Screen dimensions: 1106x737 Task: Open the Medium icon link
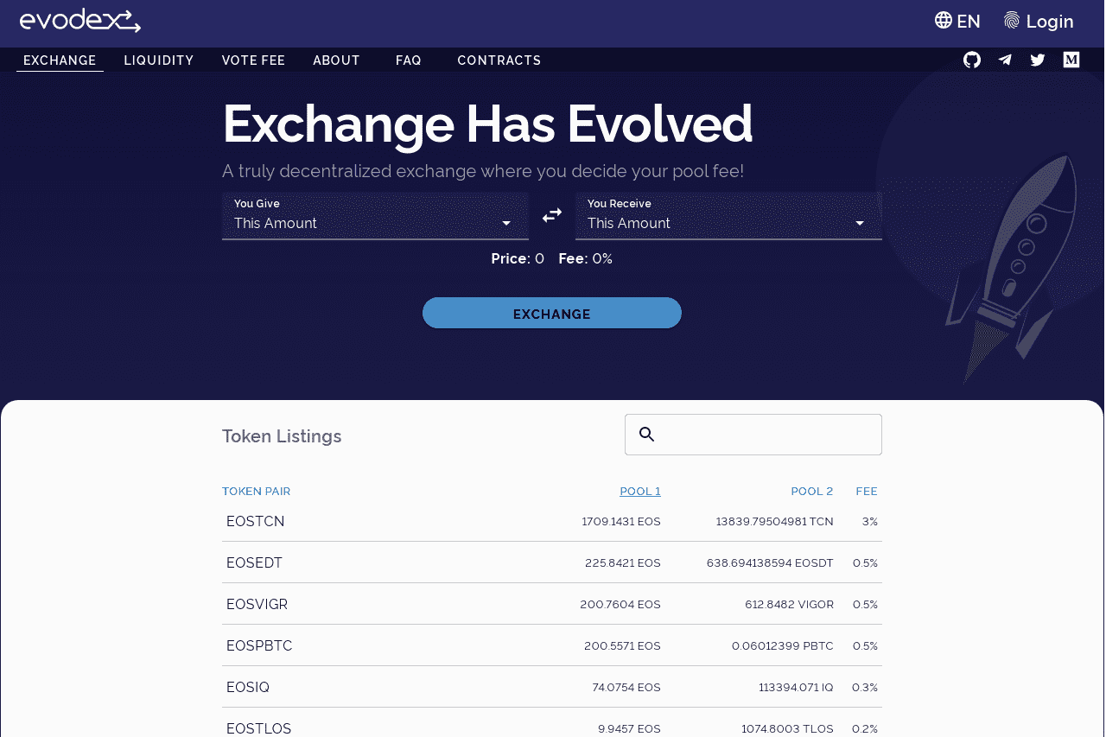[x=1071, y=60]
